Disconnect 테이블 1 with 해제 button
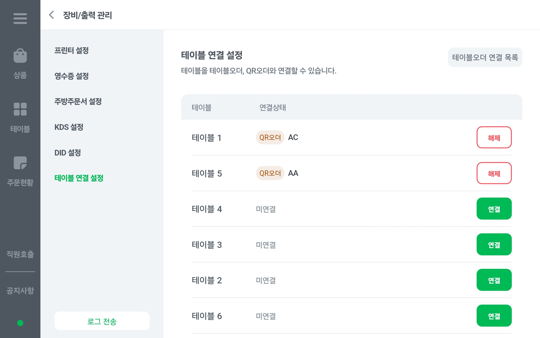 pos(494,137)
